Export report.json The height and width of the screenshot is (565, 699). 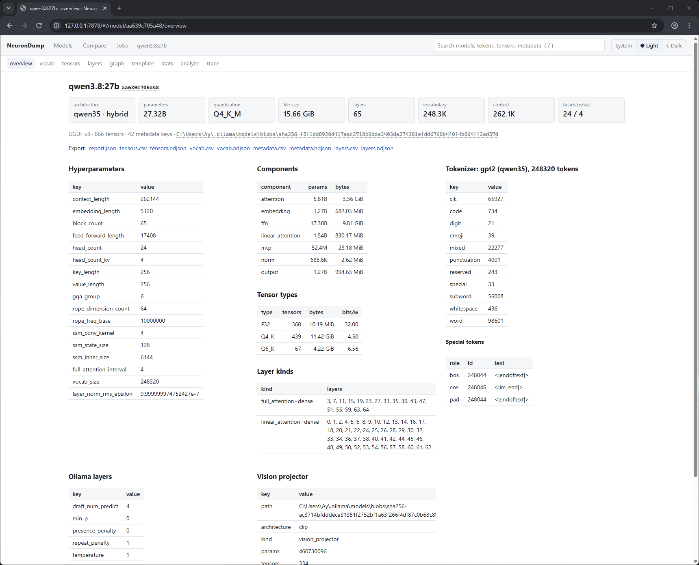tap(102, 148)
